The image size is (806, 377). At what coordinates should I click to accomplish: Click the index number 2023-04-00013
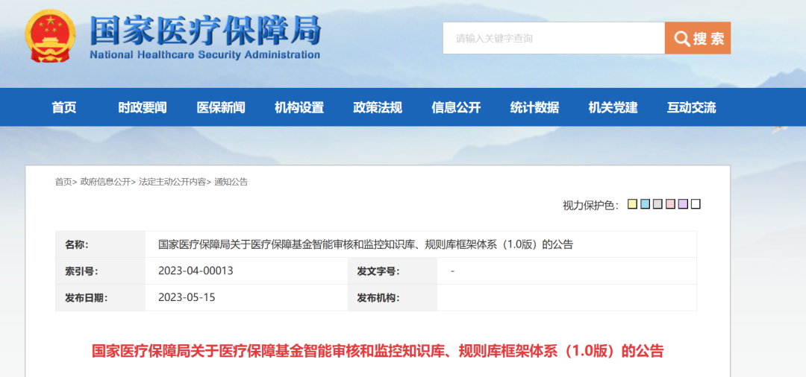point(196,270)
